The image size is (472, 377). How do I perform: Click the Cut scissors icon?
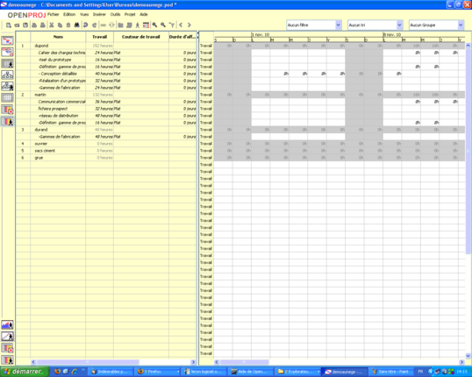[52, 25]
